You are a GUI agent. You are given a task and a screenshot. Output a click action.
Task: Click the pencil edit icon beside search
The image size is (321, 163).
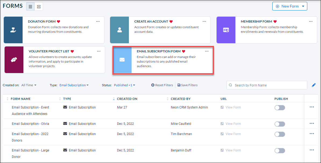[314, 85]
